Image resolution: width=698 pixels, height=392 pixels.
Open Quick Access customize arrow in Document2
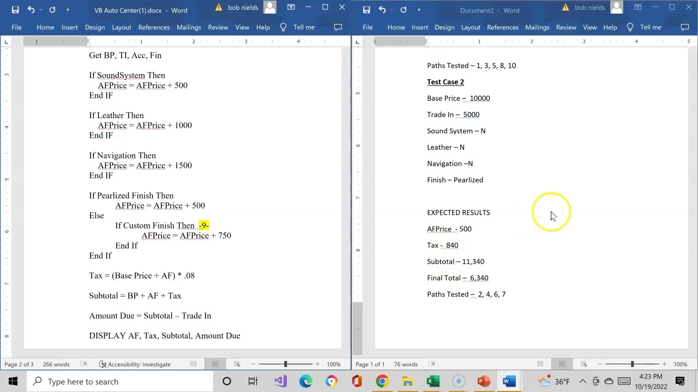pos(419,10)
